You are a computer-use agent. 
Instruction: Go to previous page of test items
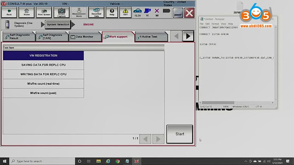[x=145, y=139]
